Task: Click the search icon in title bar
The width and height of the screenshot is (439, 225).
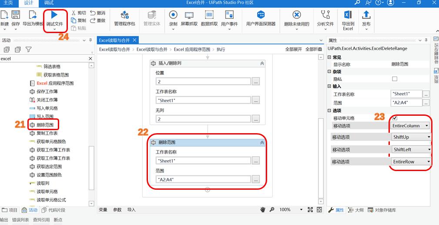Action: point(358,3)
